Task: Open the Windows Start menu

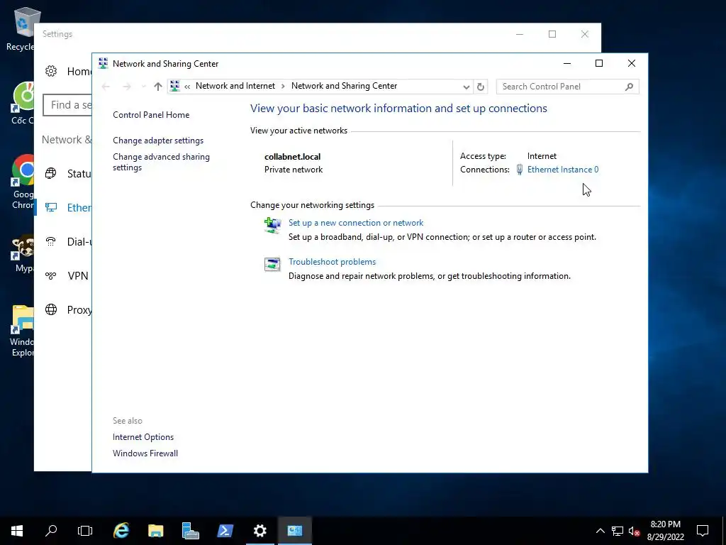Action: point(17,531)
